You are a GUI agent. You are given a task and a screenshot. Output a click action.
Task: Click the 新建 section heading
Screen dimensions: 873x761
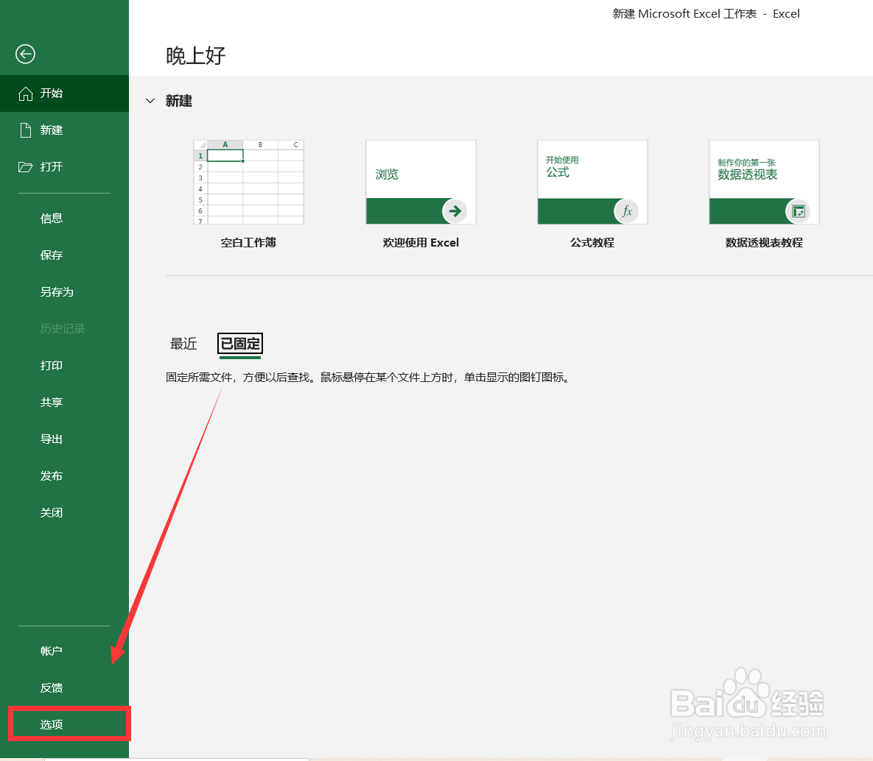(179, 101)
